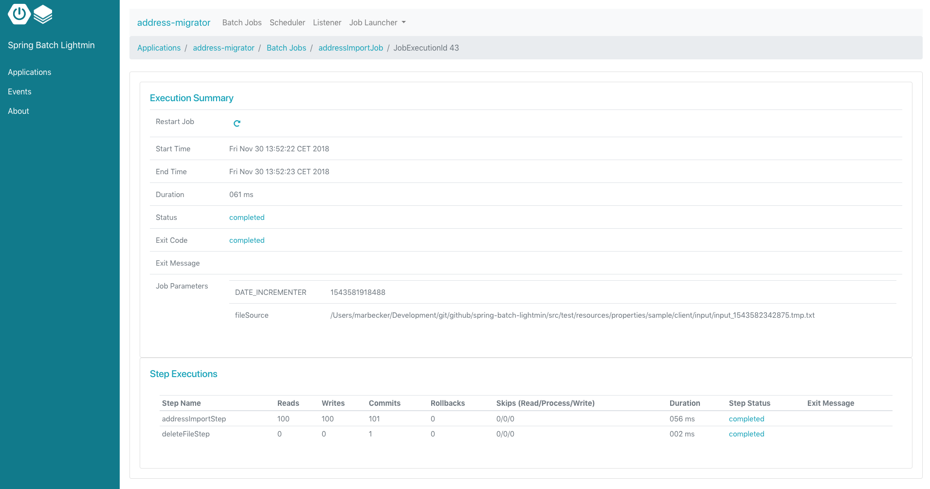The width and height of the screenshot is (930, 489).
Task: Click the Spring Boot power logo icon
Action: 19,14
